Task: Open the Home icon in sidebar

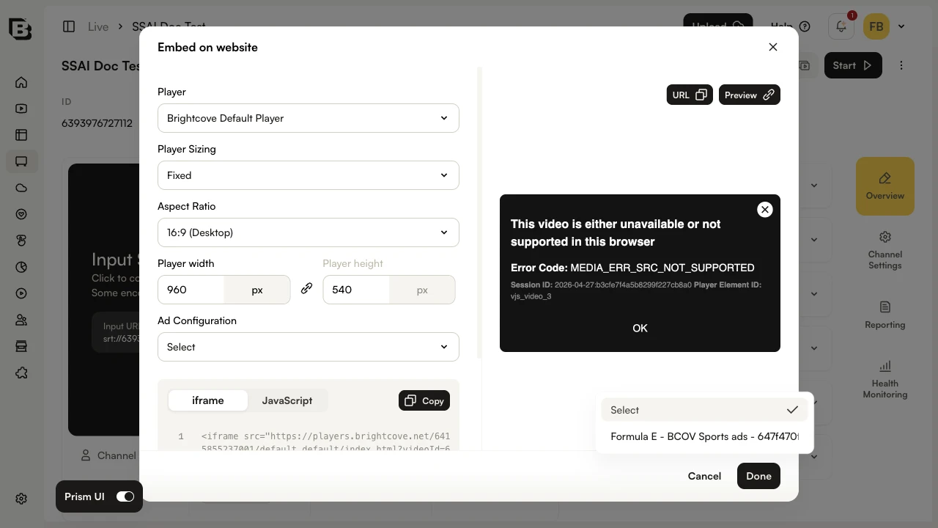Action: (x=21, y=82)
